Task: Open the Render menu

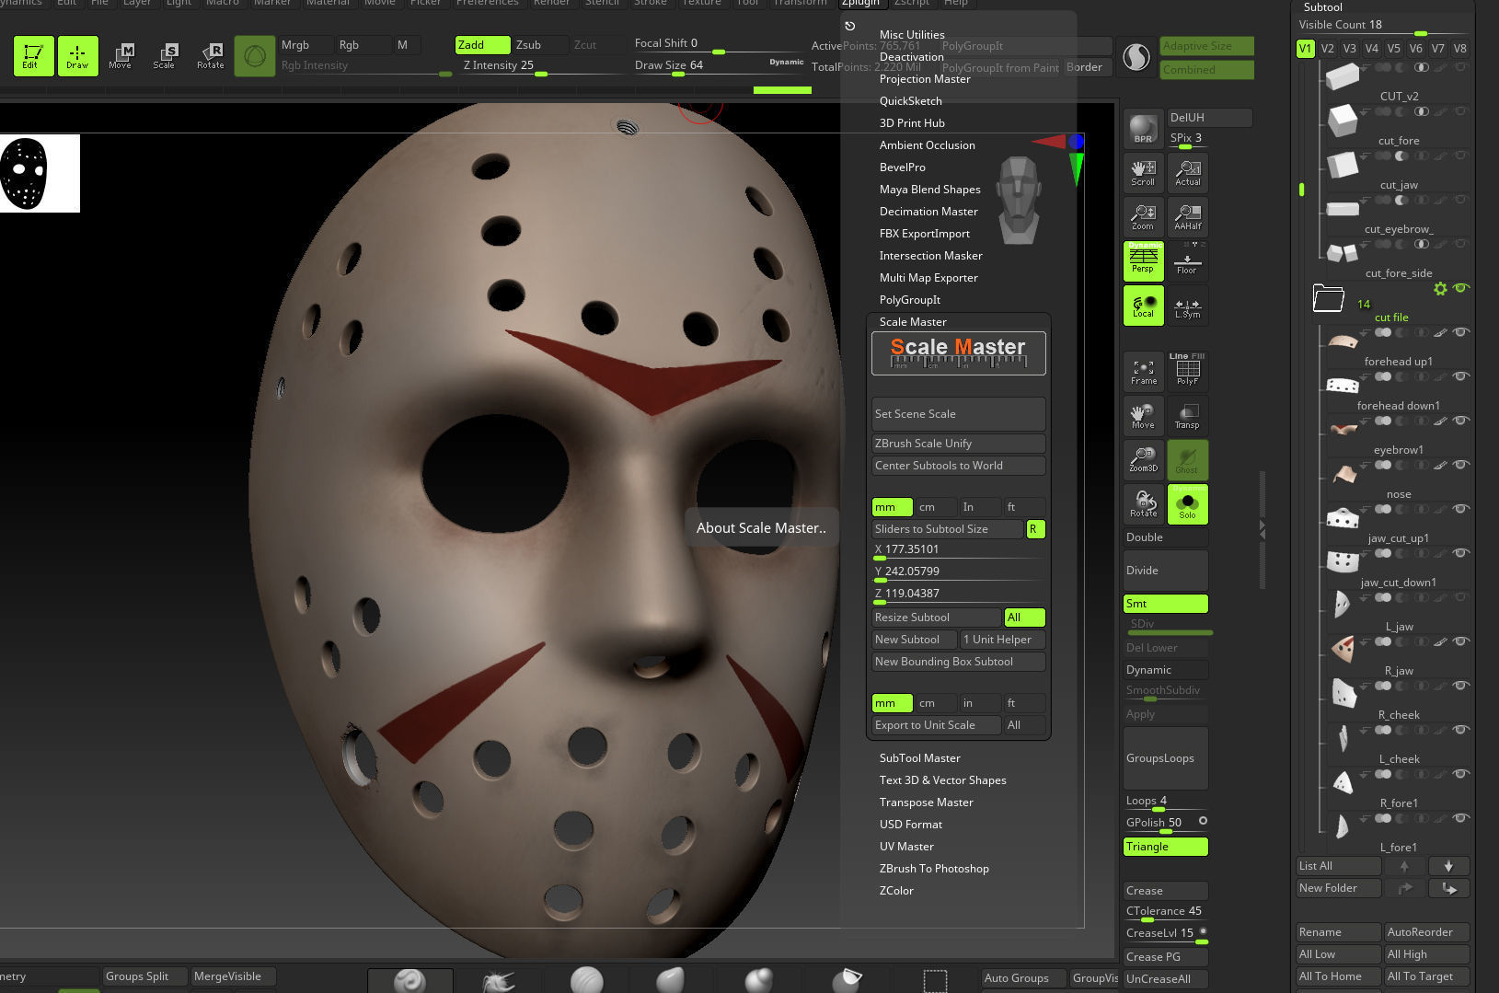Action: tap(551, 3)
